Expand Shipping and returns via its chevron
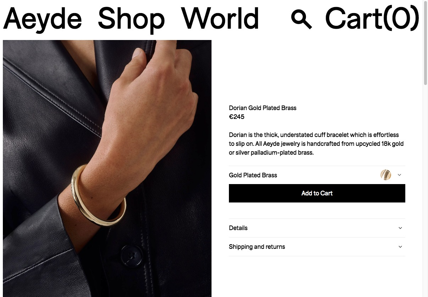 [x=400, y=247]
